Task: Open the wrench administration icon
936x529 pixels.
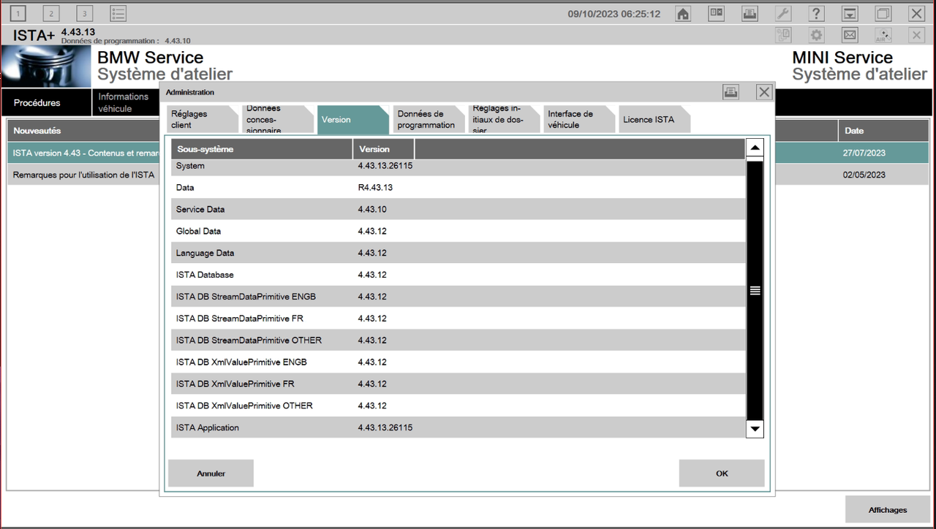Action: (x=783, y=14)
